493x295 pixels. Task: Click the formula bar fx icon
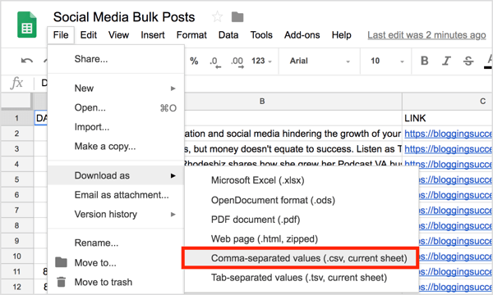[16, 83]
